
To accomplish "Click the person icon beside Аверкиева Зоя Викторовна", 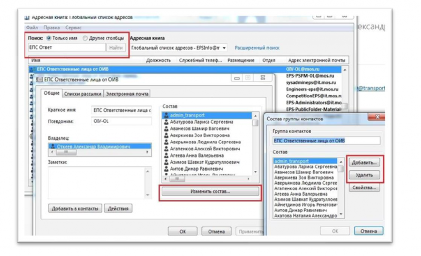I will click(x=167, y=135).
